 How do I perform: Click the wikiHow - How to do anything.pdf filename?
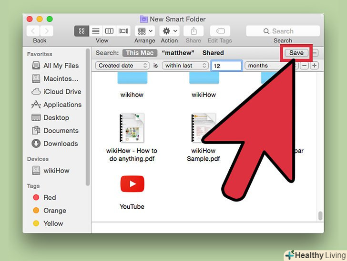pos(132,155)
